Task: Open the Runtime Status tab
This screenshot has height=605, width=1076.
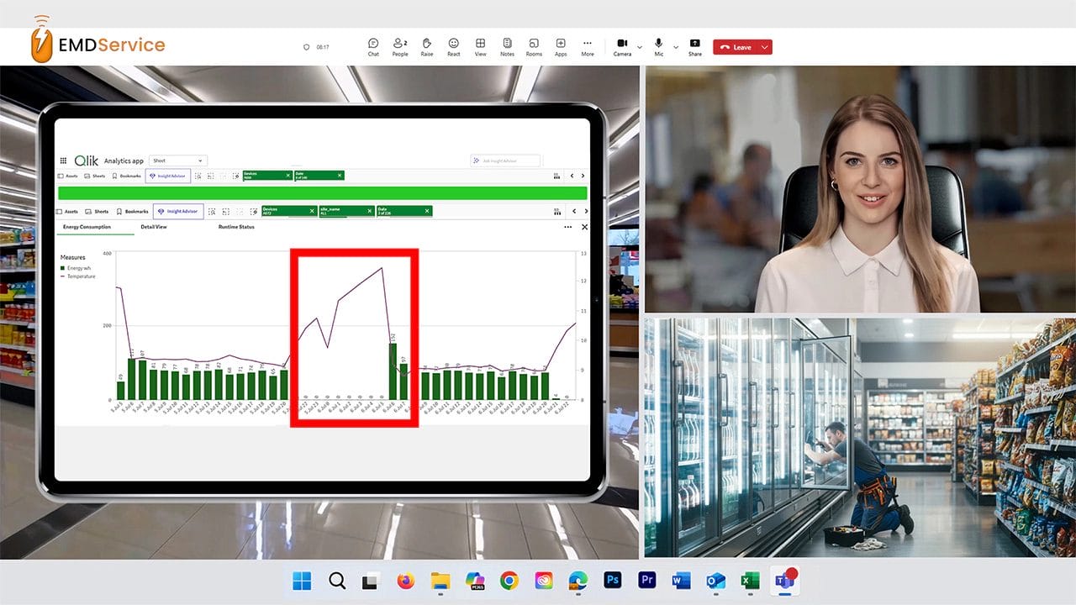Action: 236,227
